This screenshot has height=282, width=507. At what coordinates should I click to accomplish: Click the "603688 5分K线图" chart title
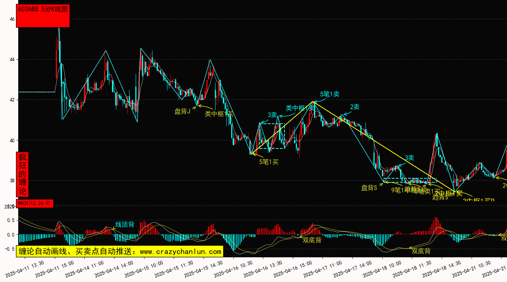tap(43, 10)
